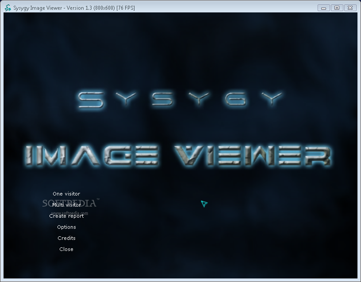Select the One visitor menu entry
The width and height of the screenshot is (361, 282).
(x=66, y=194)
